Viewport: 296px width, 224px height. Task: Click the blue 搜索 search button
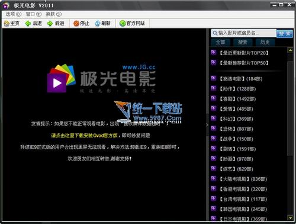[x=285, y=34]
